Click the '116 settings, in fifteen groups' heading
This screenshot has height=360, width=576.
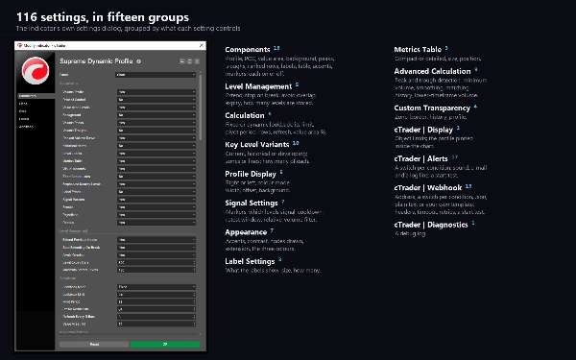click(103, 17)
